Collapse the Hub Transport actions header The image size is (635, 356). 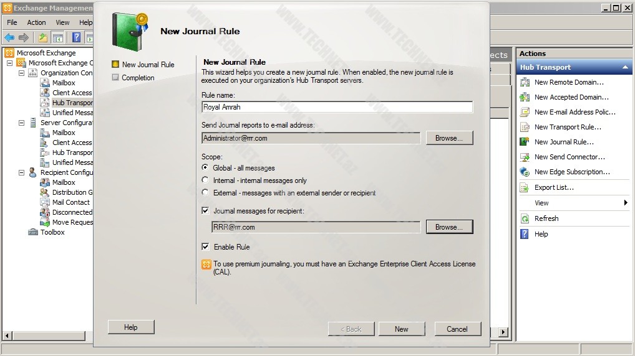click(x=625, y=67)
